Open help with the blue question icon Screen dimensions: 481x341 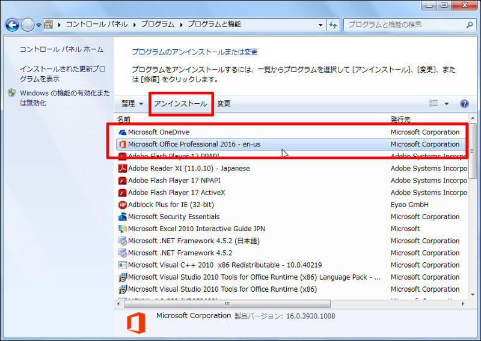[464, 103]
